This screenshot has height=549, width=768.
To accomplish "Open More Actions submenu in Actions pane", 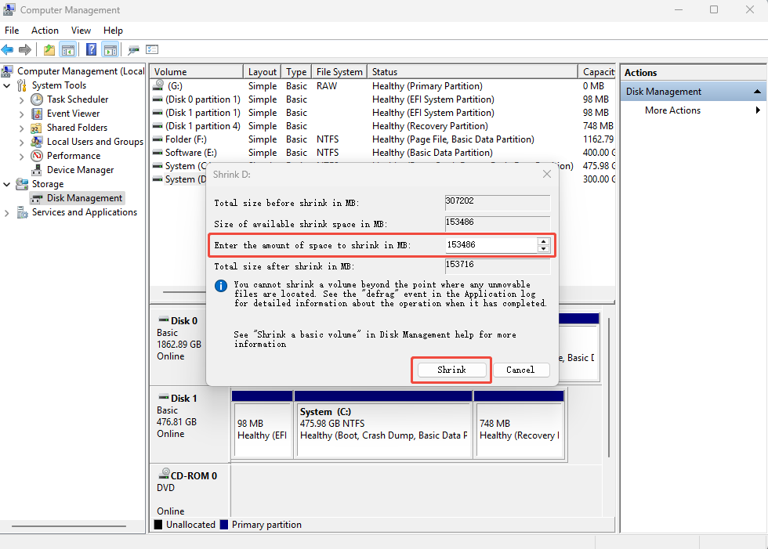I will 672,110.
